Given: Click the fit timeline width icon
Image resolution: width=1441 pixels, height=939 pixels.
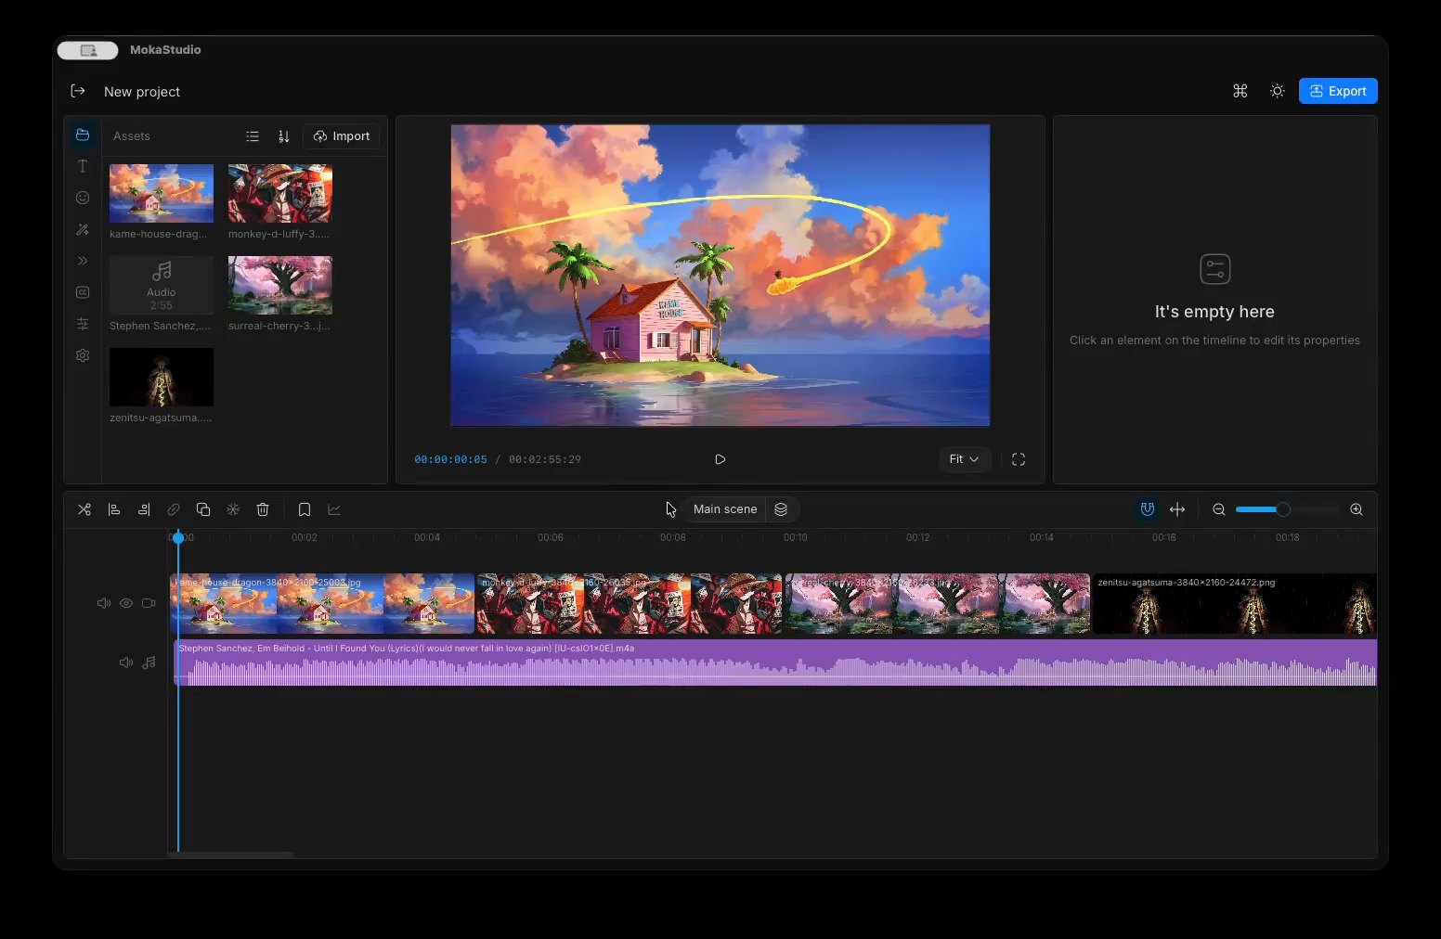Looking at the screenshot, I should click(x=1177, y=509).
